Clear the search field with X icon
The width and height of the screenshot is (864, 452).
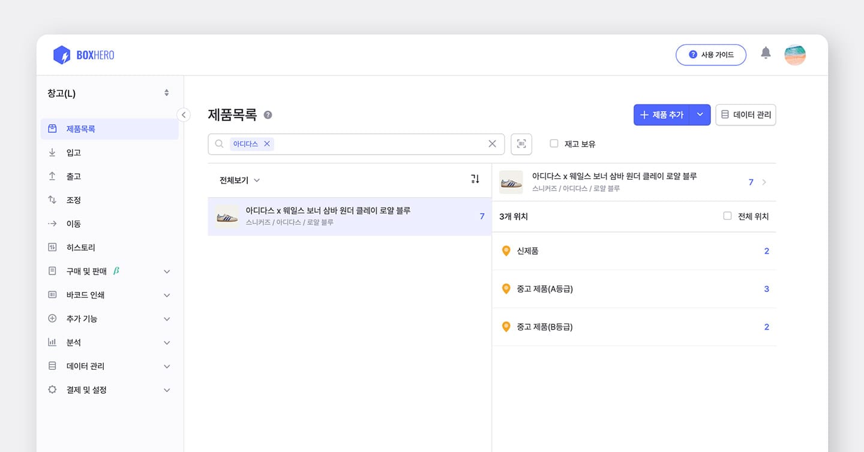click(492, 144)
